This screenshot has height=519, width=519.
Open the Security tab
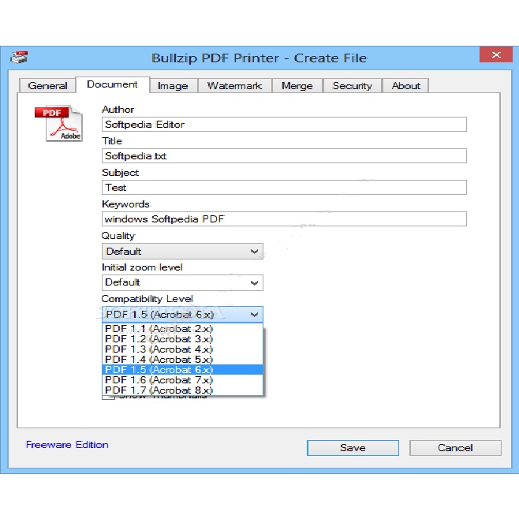coord(352,86)
